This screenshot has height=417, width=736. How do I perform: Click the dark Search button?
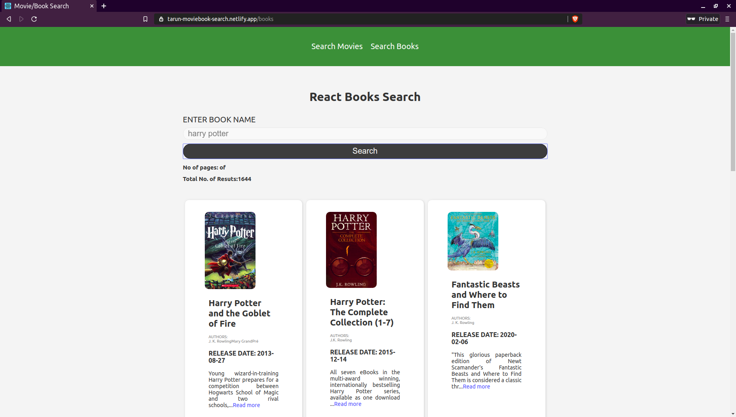coord(365,151)
